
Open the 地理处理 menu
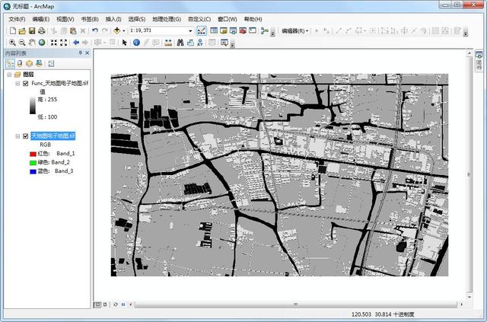click(167, 19)
